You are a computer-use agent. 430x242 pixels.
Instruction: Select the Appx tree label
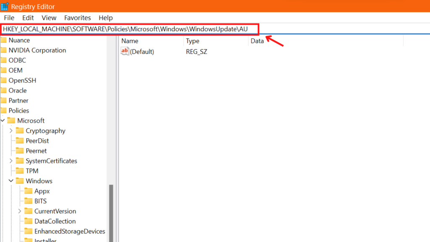(42, 191)
